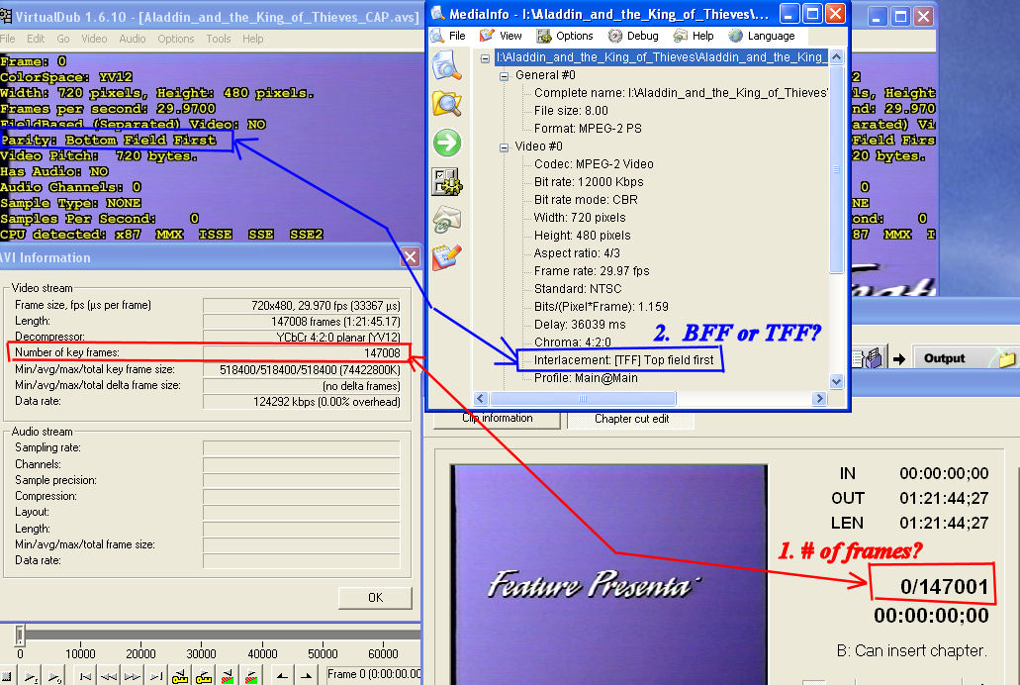Open VirtualDub Video menu
Viewport: 1020px width, 685px height.
[x=94, y=39]
